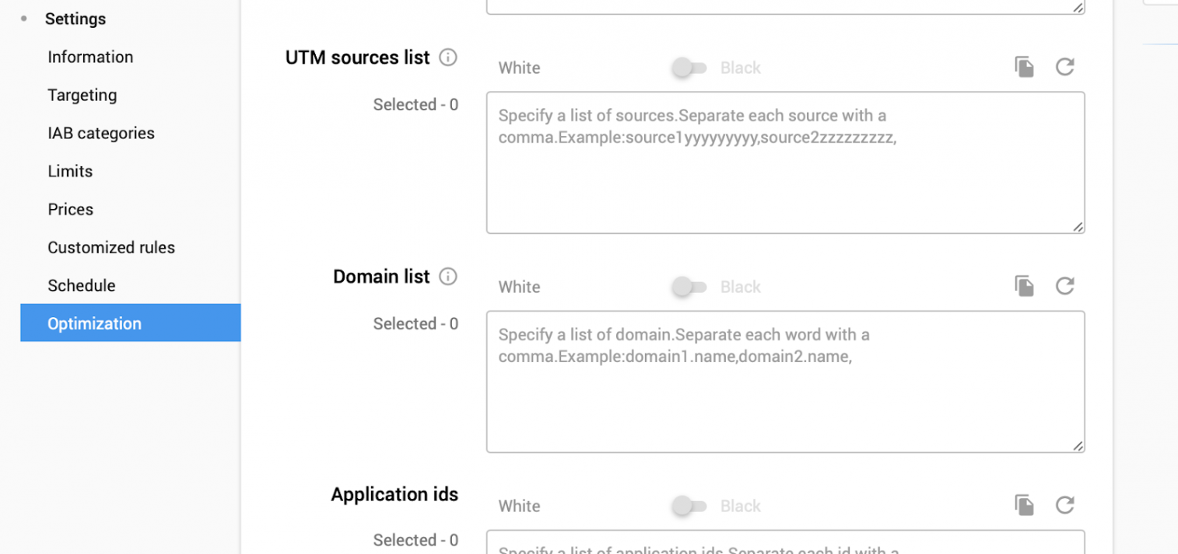Show info tooltip for Domain list
1178x554 pixels.
pos(448,277)
